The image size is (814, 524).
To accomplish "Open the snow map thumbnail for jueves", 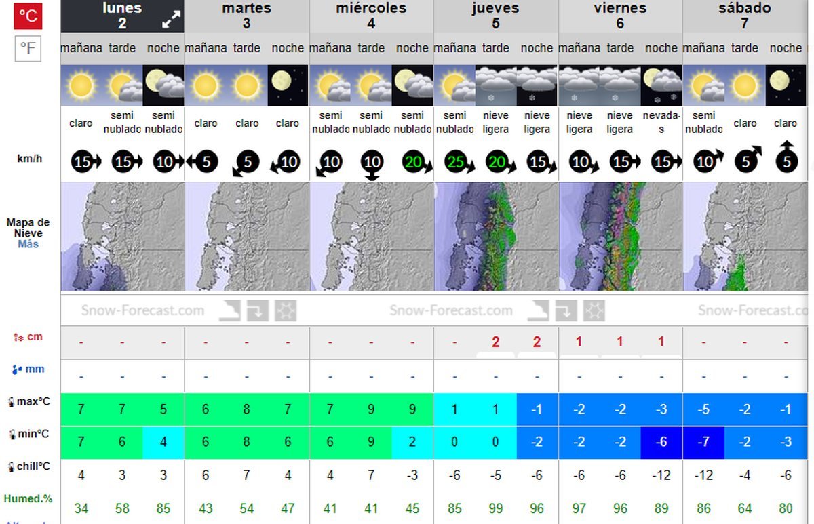I will 496,237.
